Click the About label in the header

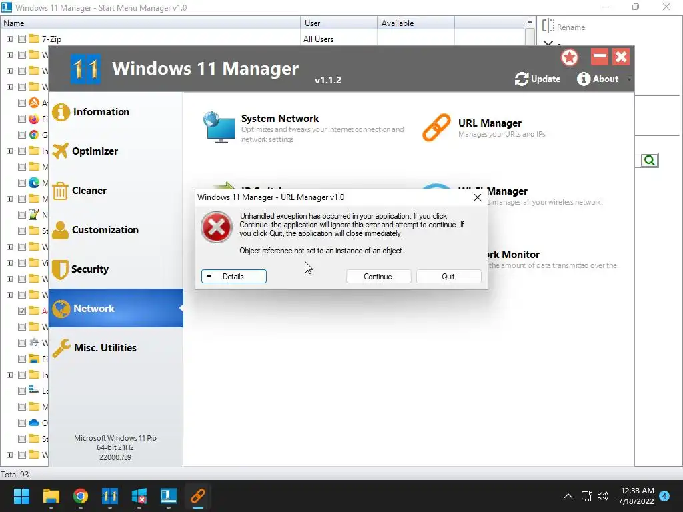pyautogui.click(x=606, y=79)
